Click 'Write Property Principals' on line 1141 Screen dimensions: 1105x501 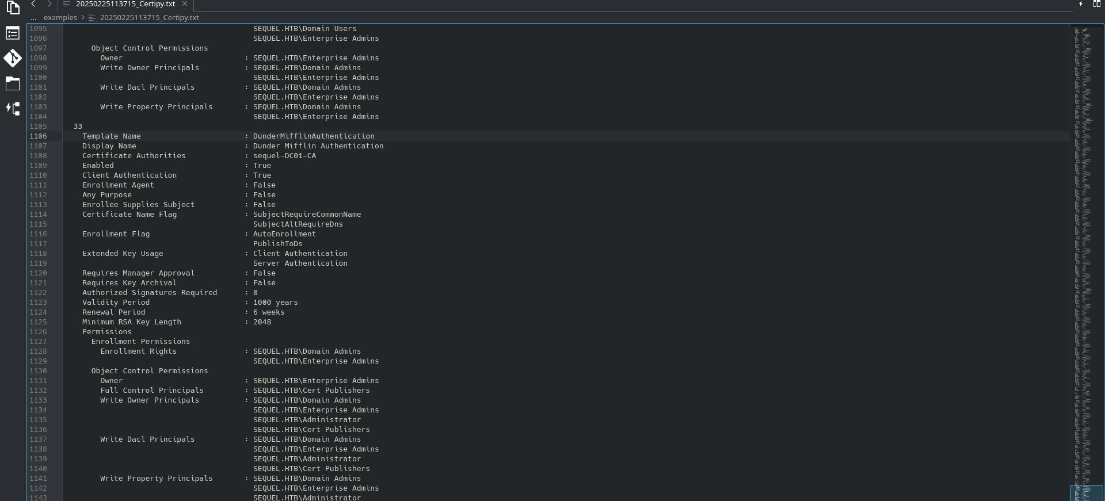click(157, 479)
